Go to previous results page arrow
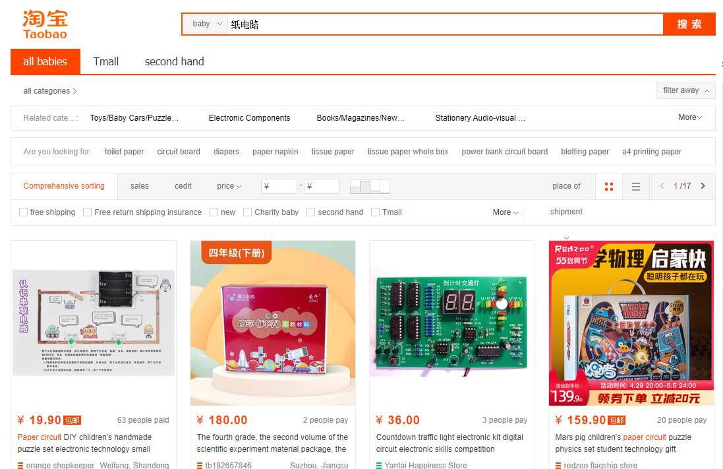Image resolution: width=723 pixels, height=469 pixels. pos(662,185)
